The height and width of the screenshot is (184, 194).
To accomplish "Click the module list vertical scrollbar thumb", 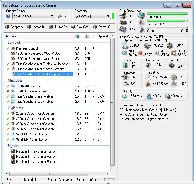I will [x=112, y=102].
